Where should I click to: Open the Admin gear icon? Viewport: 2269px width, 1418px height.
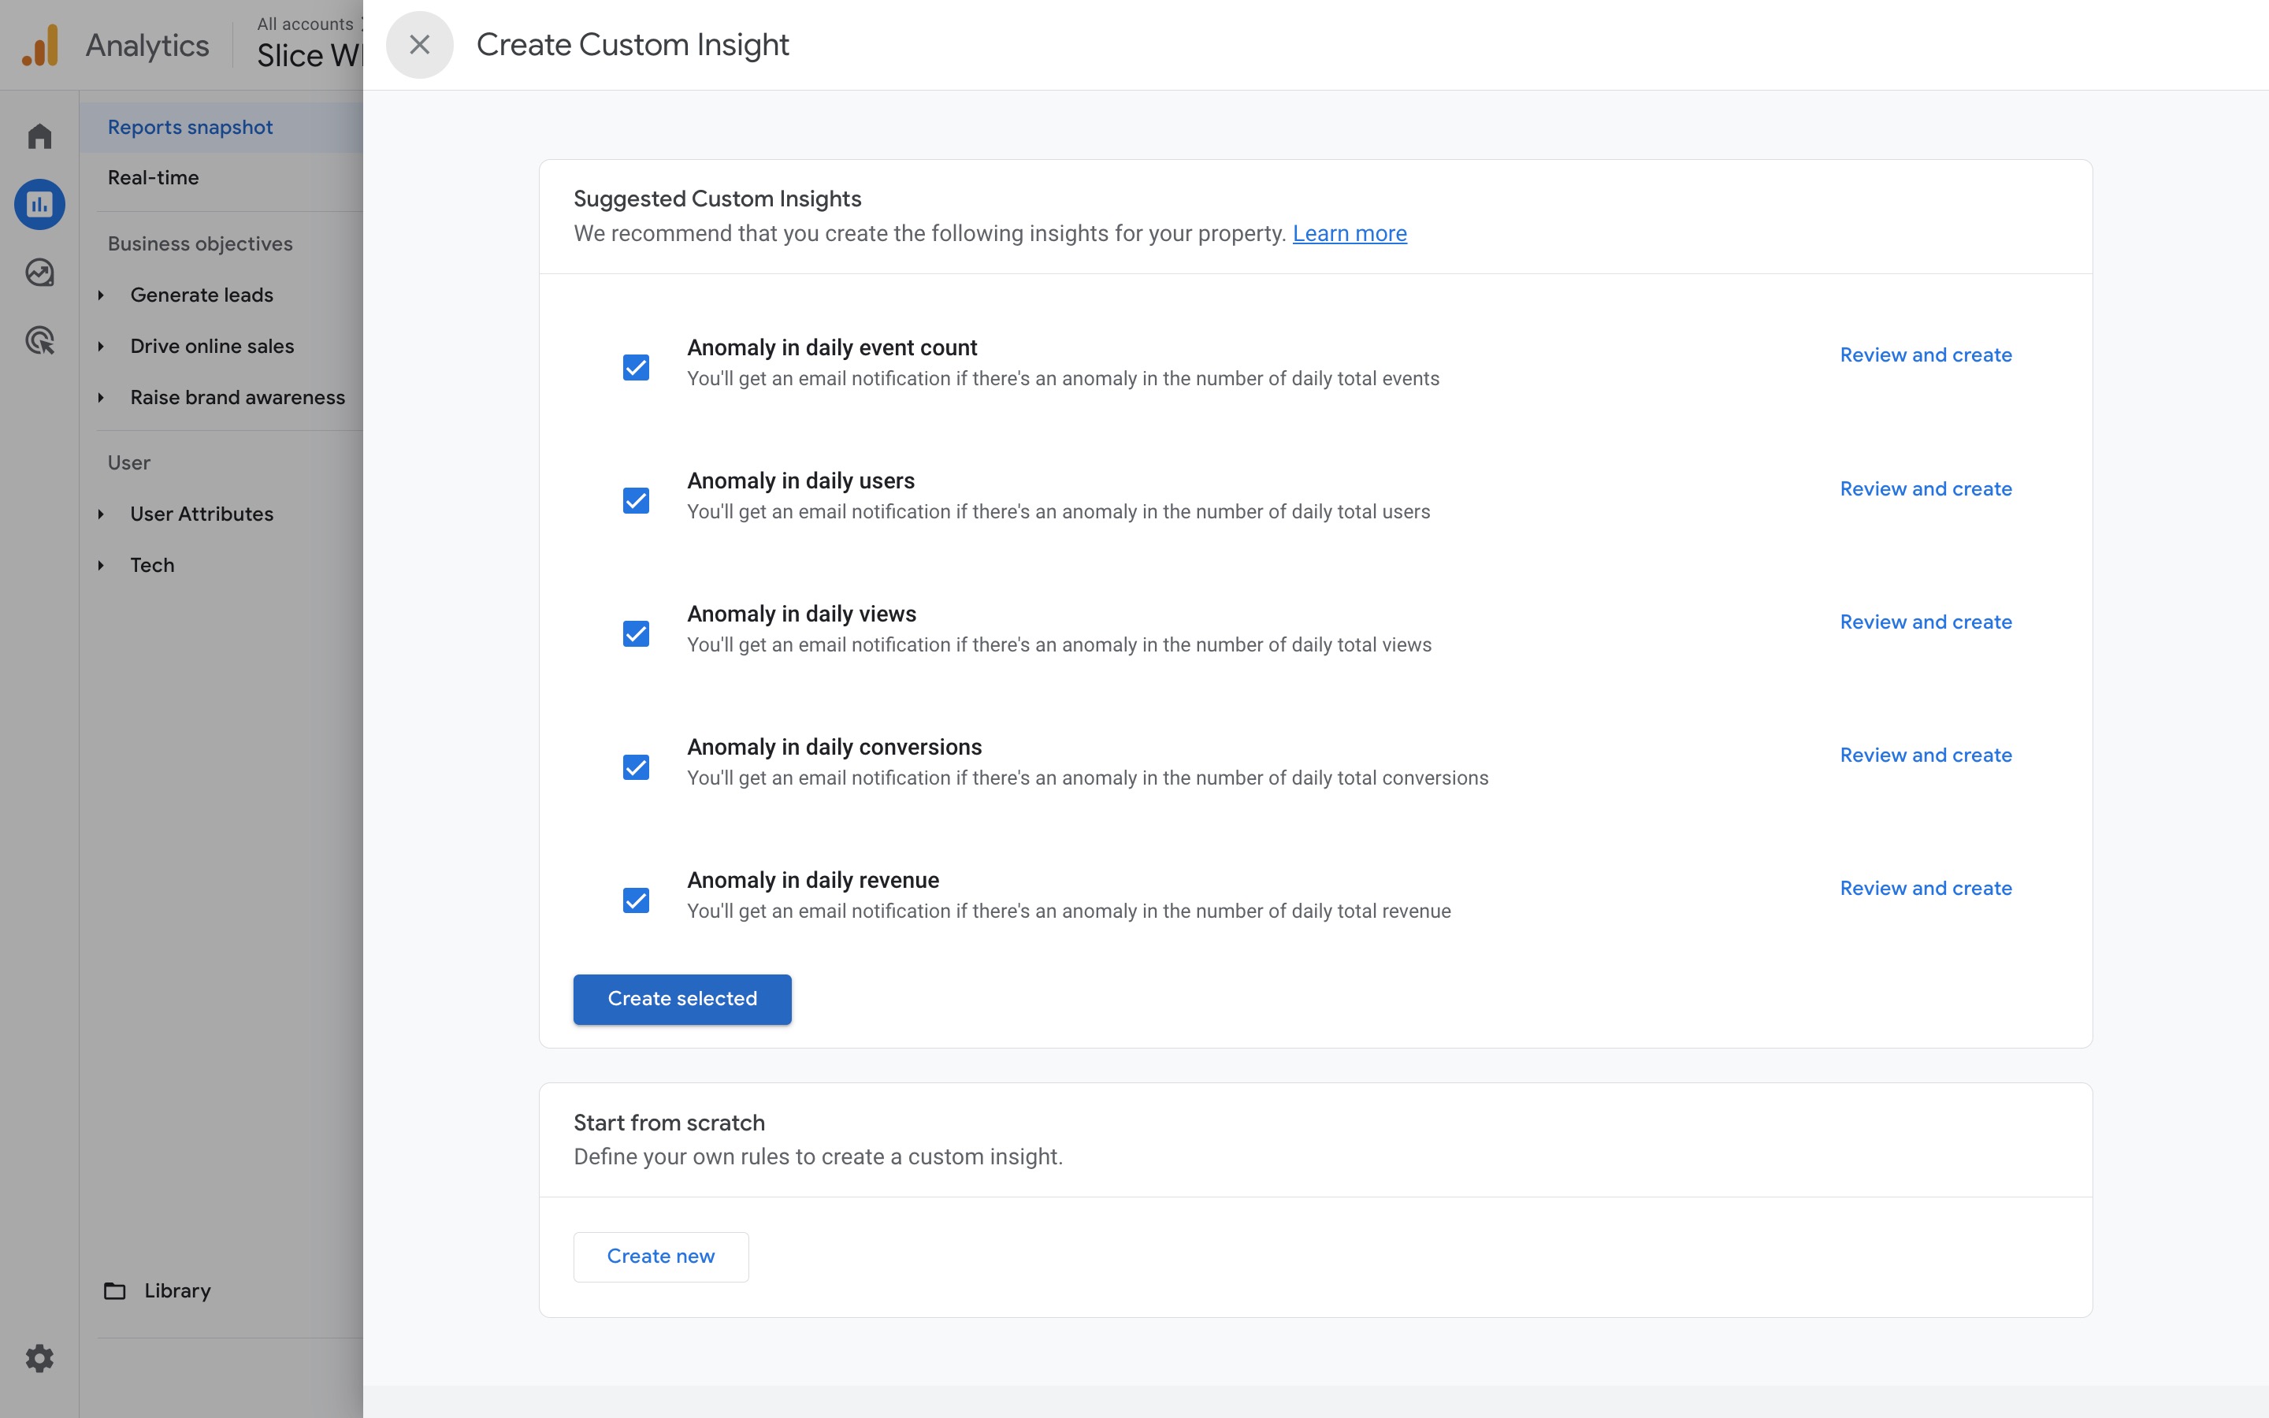(39, 1357)
